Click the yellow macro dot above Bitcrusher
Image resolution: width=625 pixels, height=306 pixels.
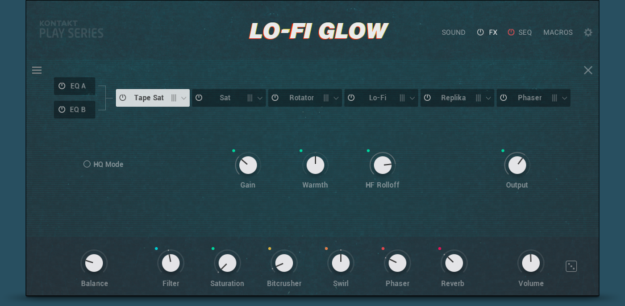[270, 248]
